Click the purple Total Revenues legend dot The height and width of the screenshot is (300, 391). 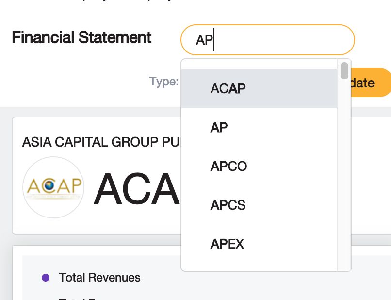[46, 278]
